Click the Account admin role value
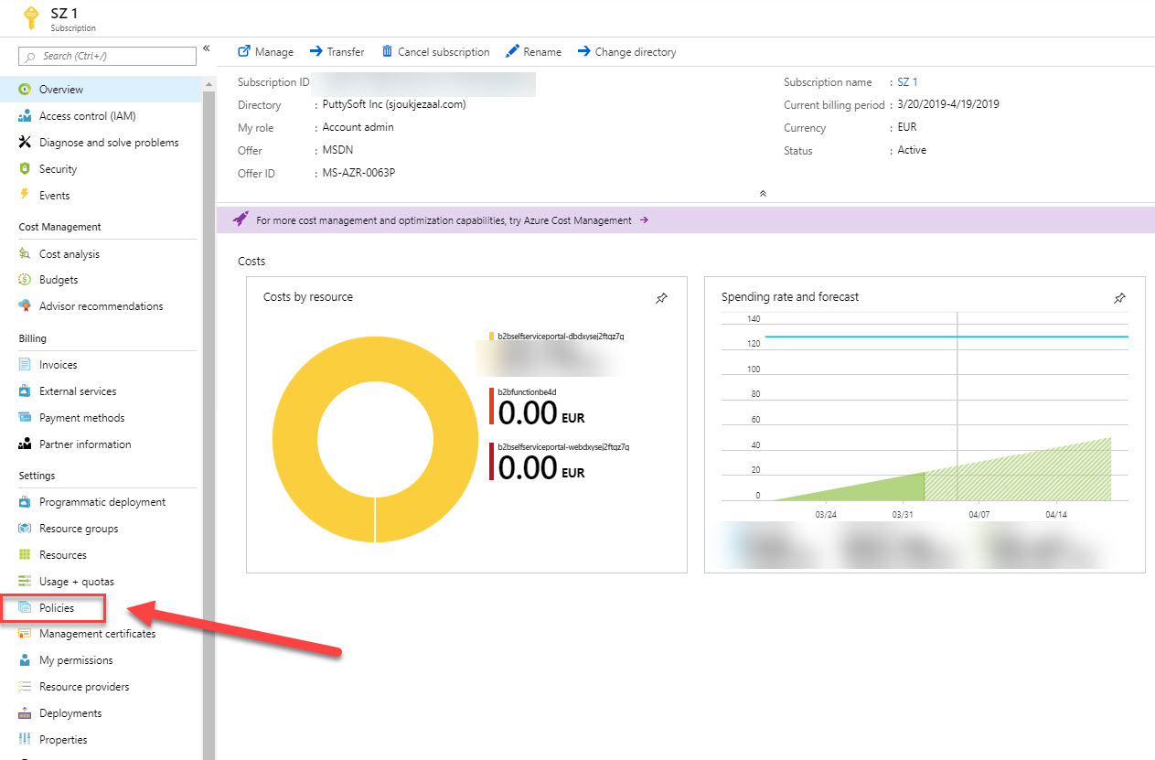The image size is (1155, 760). (358, 128)
